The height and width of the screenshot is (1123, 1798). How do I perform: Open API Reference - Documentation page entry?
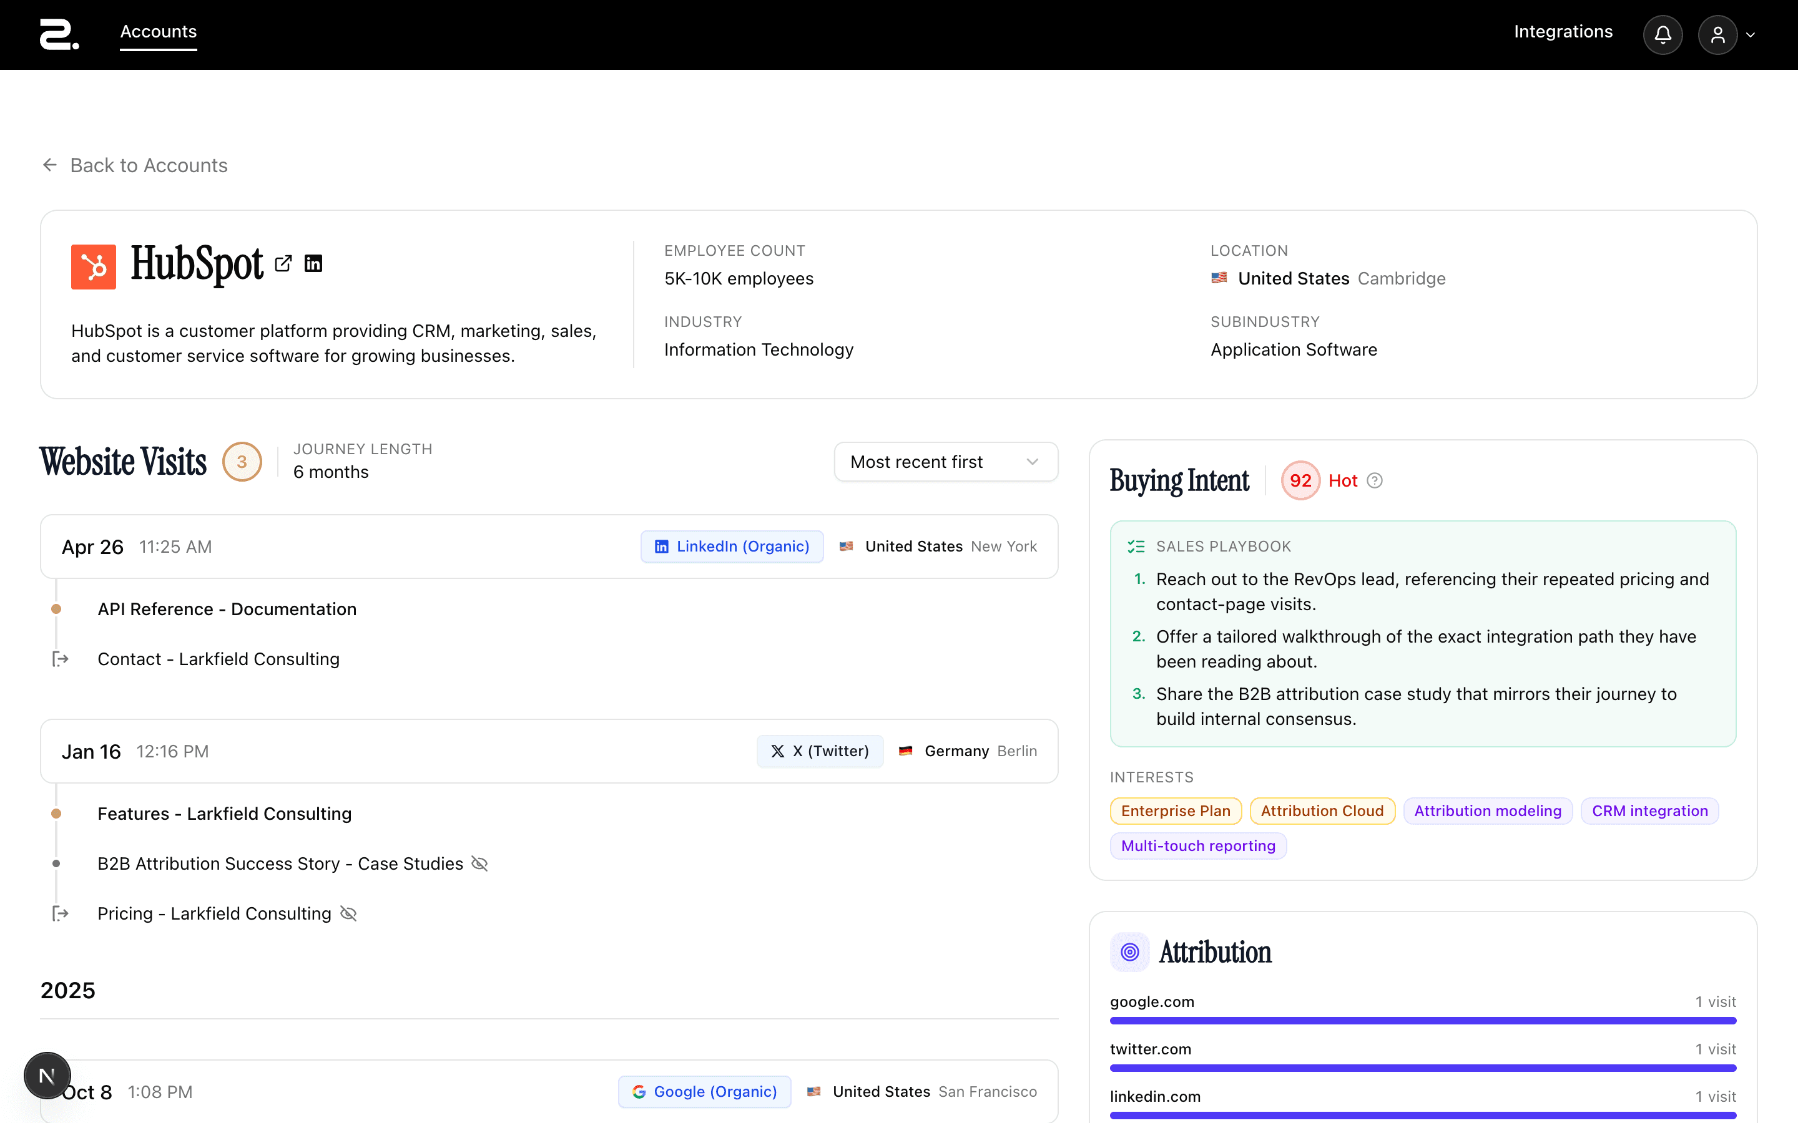[227, 609]
